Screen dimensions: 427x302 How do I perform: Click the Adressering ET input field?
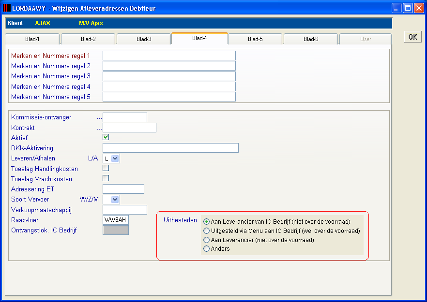pyautogui.click(x=123, y=189)
